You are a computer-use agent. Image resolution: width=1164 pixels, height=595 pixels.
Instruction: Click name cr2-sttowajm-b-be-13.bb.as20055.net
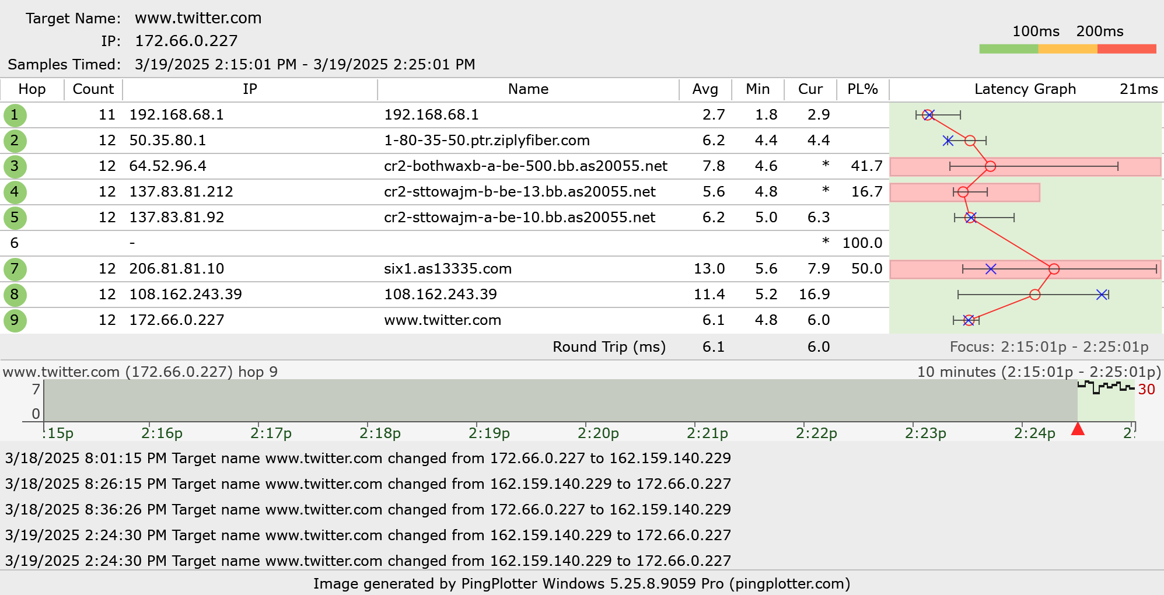coord(520,192)
